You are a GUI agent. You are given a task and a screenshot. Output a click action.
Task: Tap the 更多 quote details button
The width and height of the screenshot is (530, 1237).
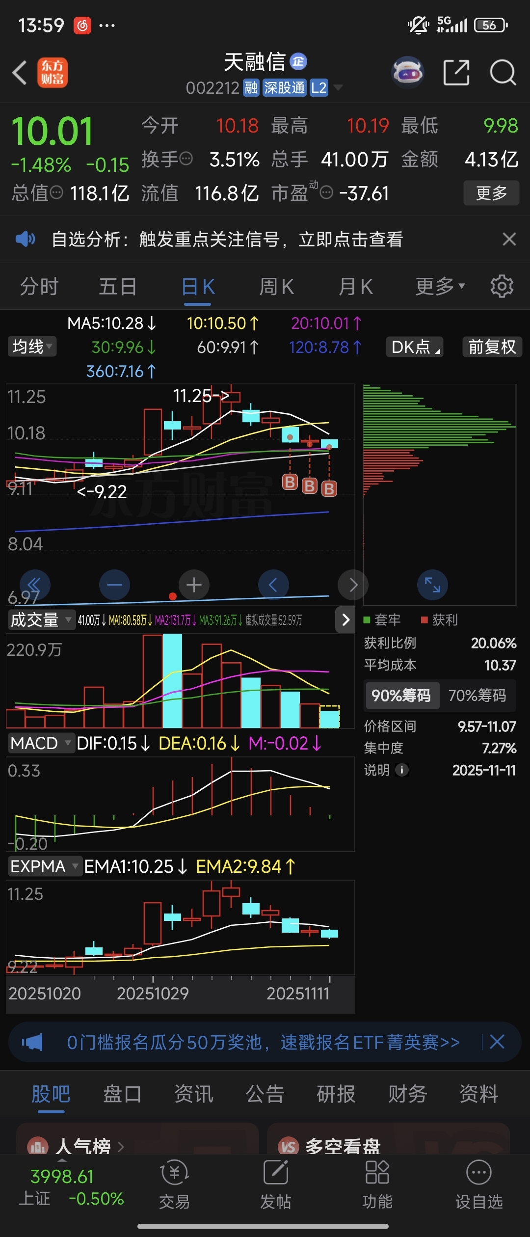[491, 193]
